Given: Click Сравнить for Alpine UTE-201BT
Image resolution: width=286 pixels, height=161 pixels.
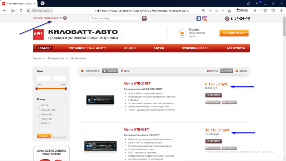Looking at the screenshot, I should pos(230,102).
